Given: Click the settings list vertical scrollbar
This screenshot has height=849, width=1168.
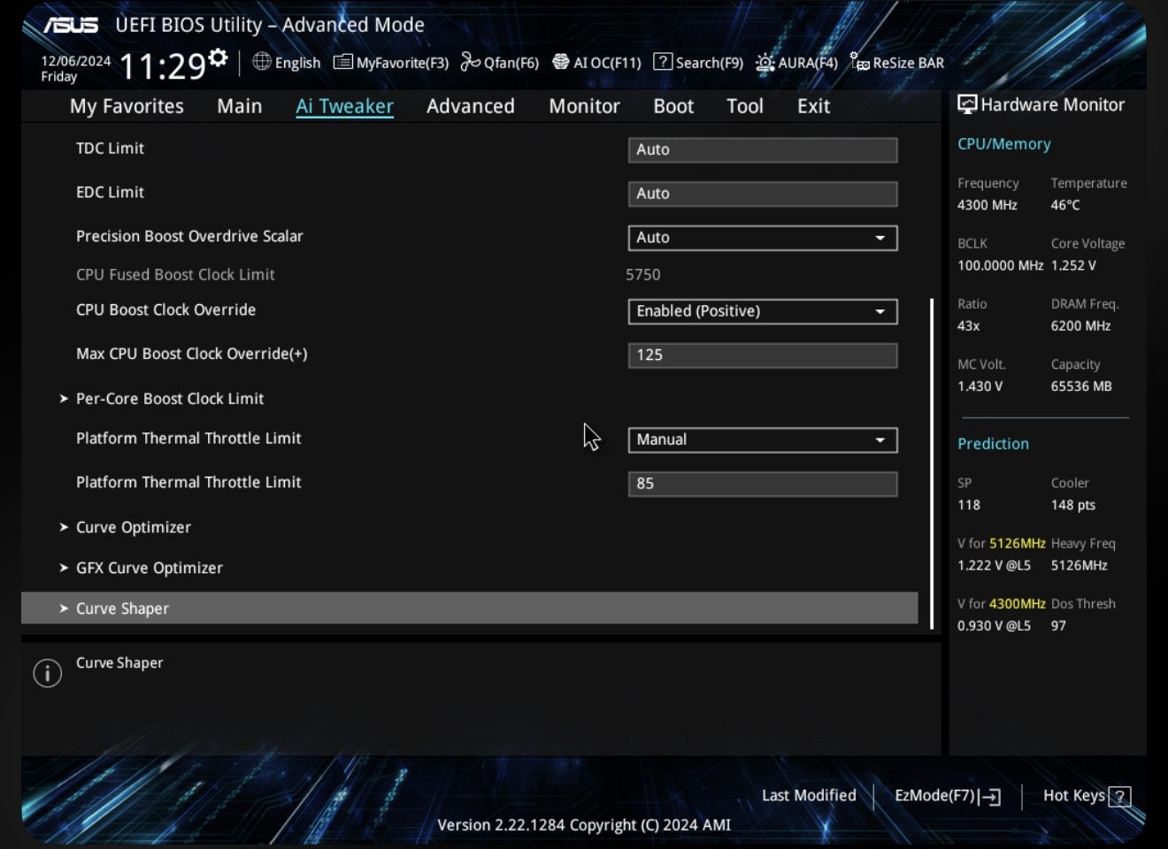Looking at the screenshot, I should (x=932, y=463).
